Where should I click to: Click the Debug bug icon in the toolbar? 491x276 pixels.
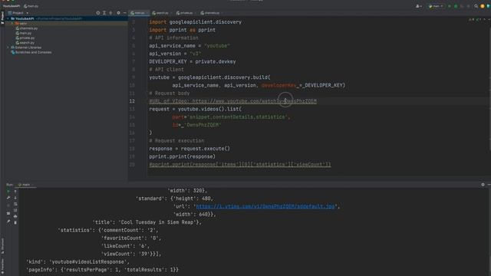pos(456,6)
